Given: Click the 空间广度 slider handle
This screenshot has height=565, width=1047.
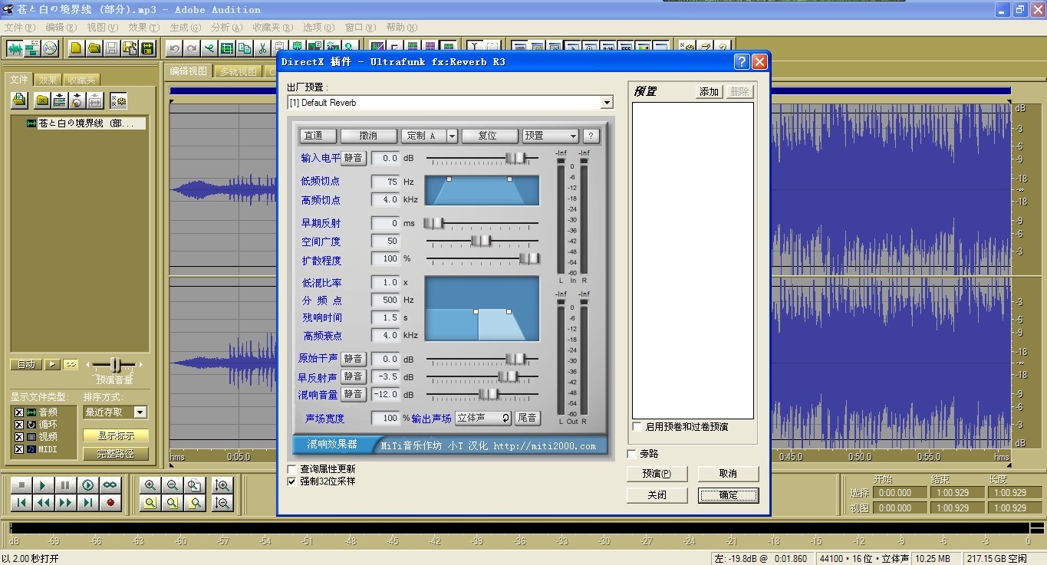Looking at the screenshot, I should [x=481, y=241].
